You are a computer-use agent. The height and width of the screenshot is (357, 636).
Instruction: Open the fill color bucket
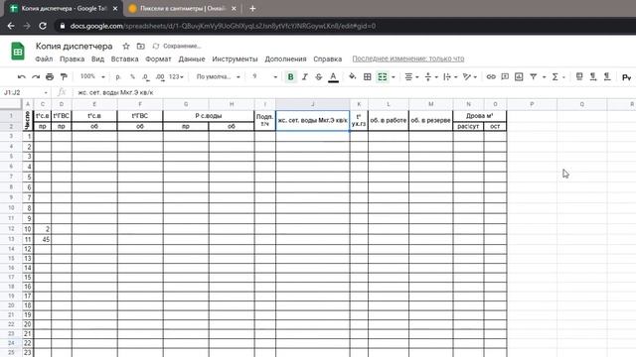pyautogui.click(x=353, y=77)
